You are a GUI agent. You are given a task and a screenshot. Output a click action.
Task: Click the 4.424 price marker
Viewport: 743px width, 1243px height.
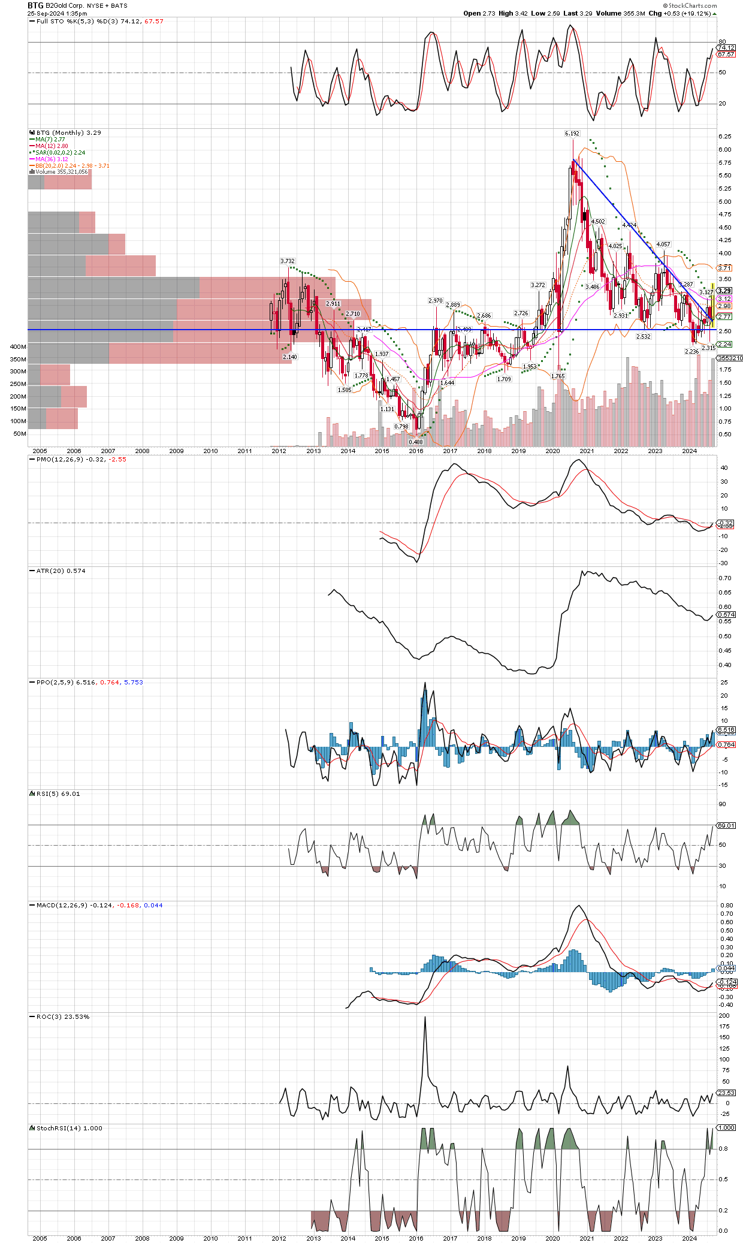pyautogui.click(x=629, y=225)
